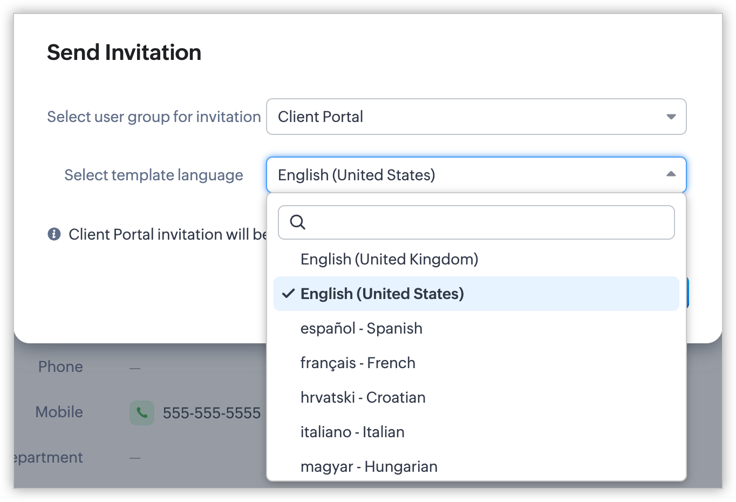Click the magnifier icon in the language search box

click(297, 222)
